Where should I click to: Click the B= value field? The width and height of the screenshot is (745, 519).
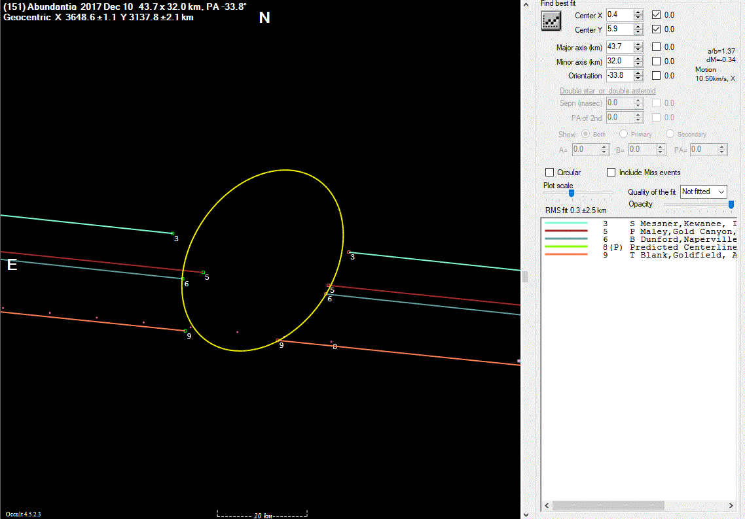(642, 150)
